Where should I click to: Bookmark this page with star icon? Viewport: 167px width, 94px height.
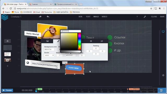click(151, 9)
